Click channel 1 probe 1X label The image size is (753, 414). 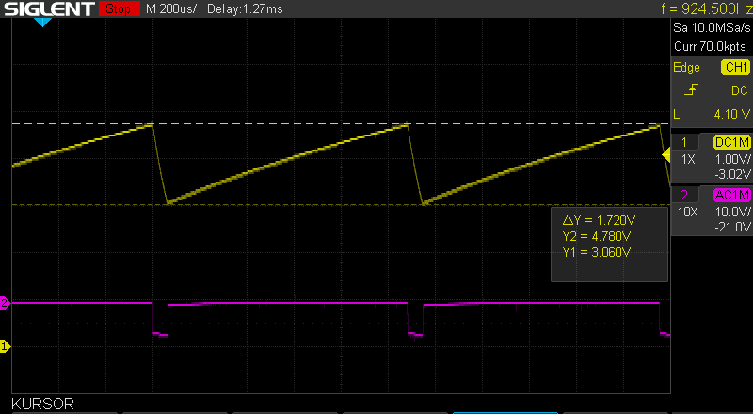688,159
